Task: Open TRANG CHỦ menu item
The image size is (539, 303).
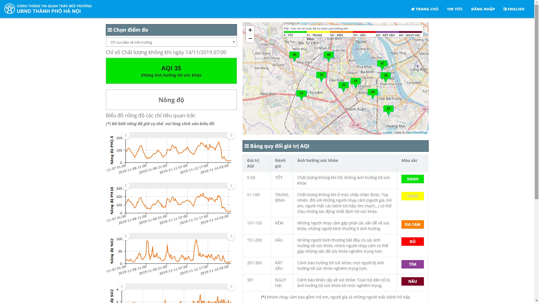Action: [x=425, y=9]
